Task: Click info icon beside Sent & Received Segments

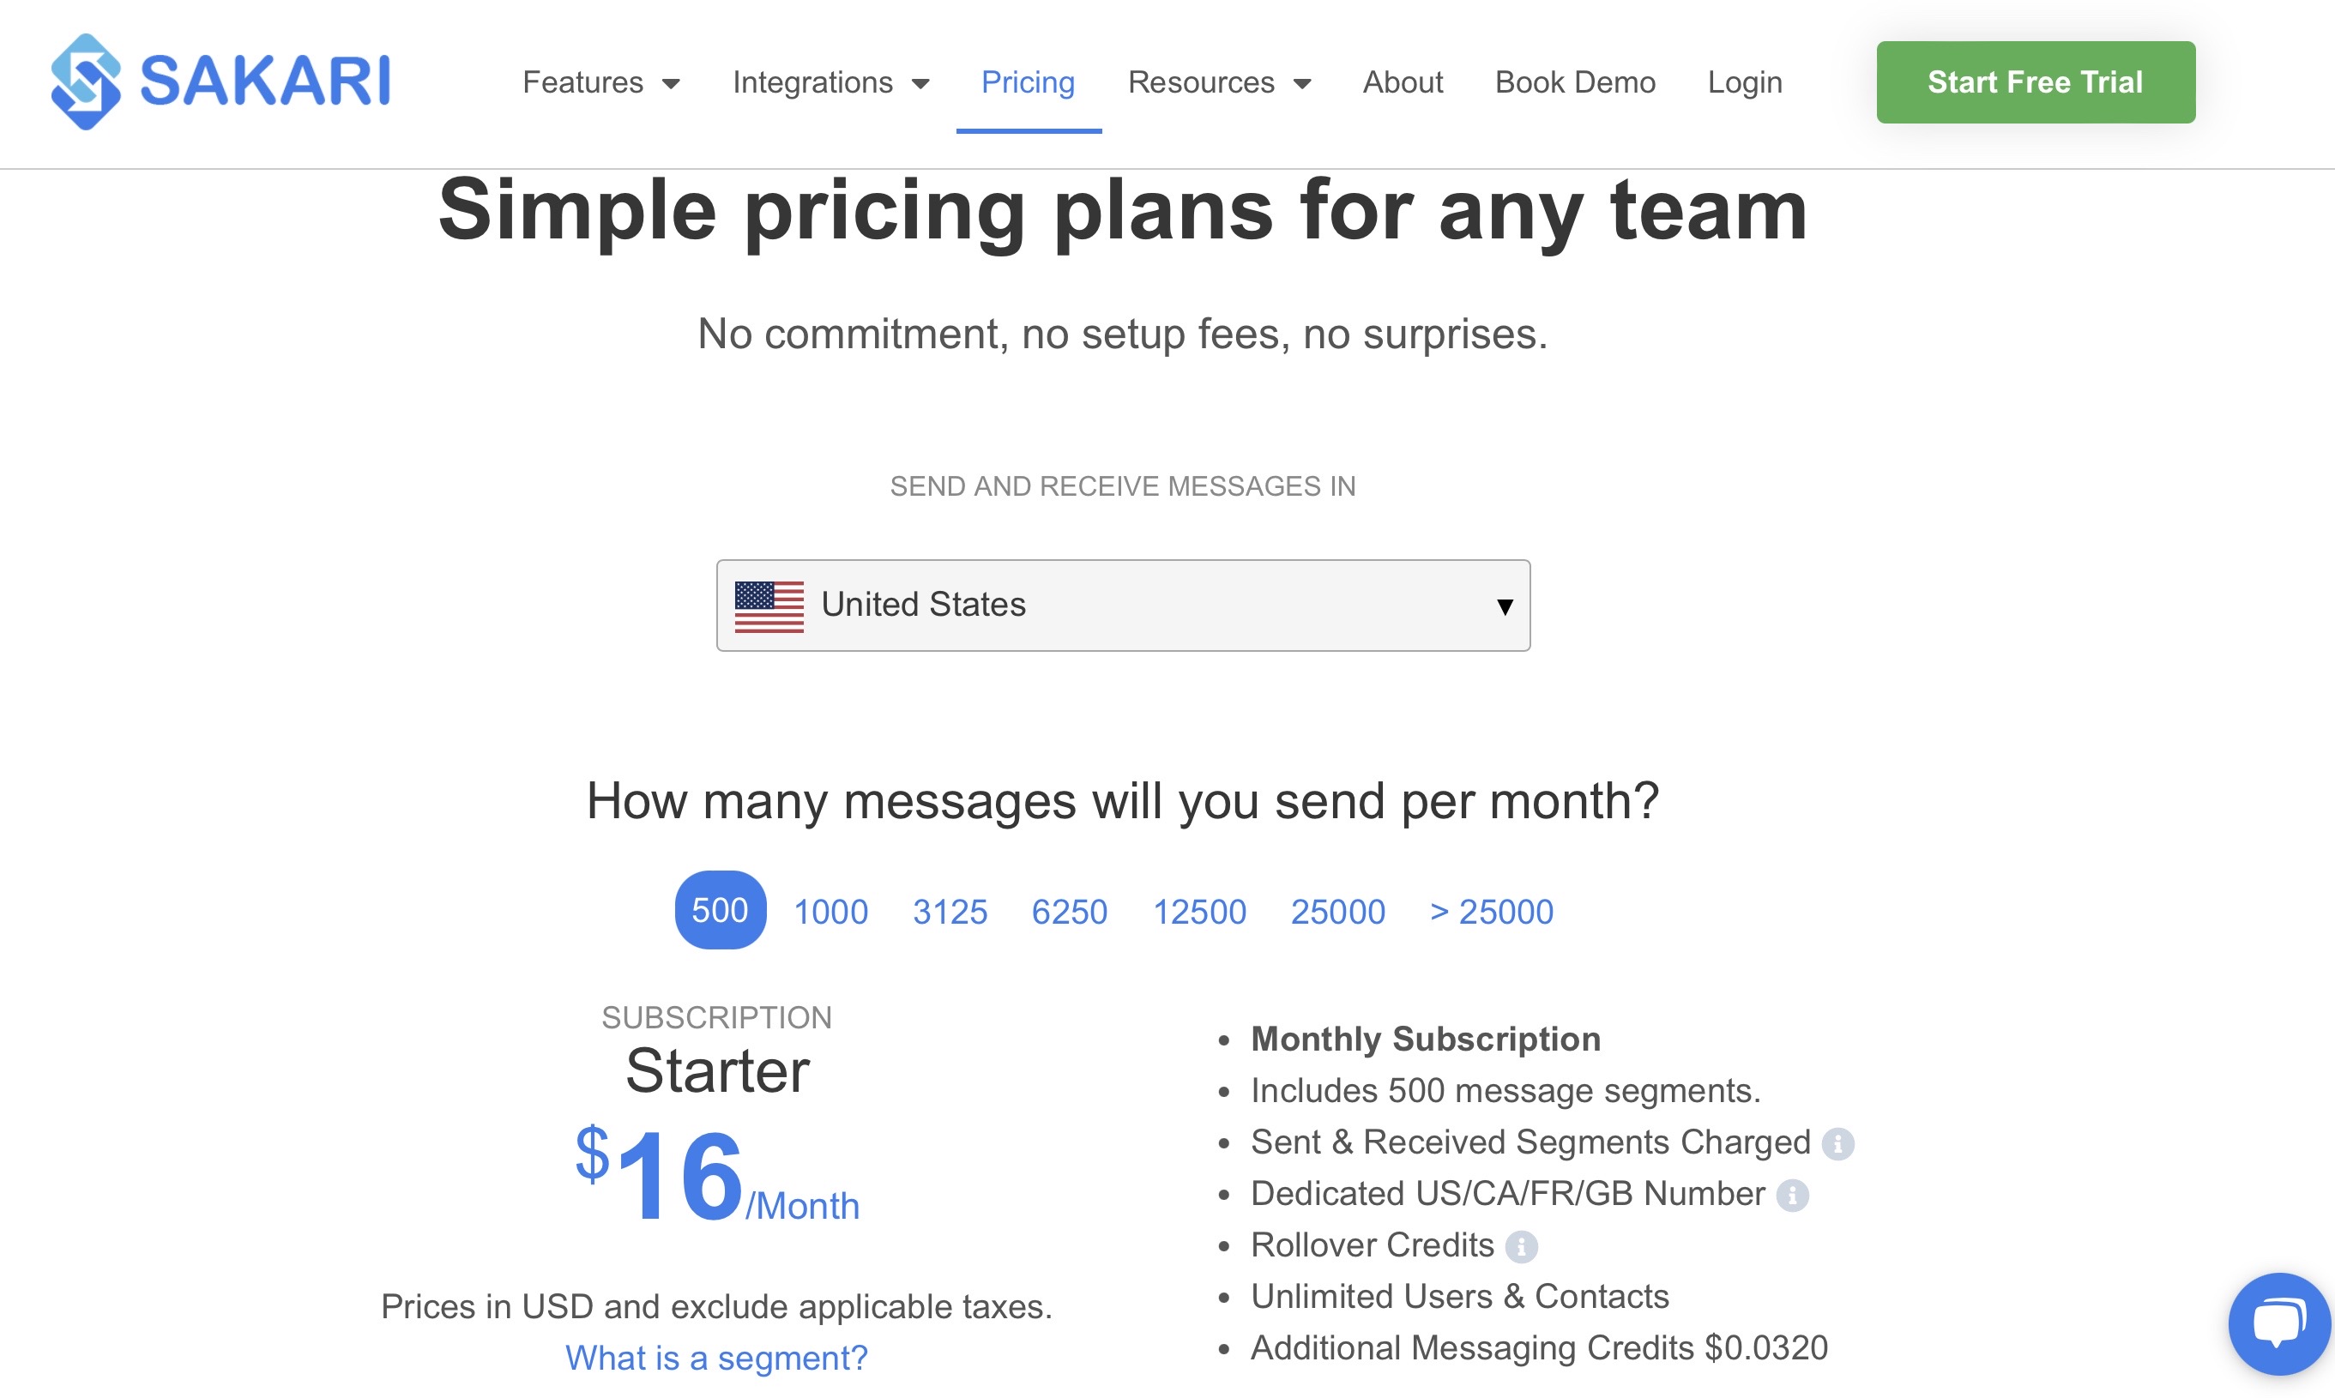Action: pyautogui.click(x=1837, y=1143)
